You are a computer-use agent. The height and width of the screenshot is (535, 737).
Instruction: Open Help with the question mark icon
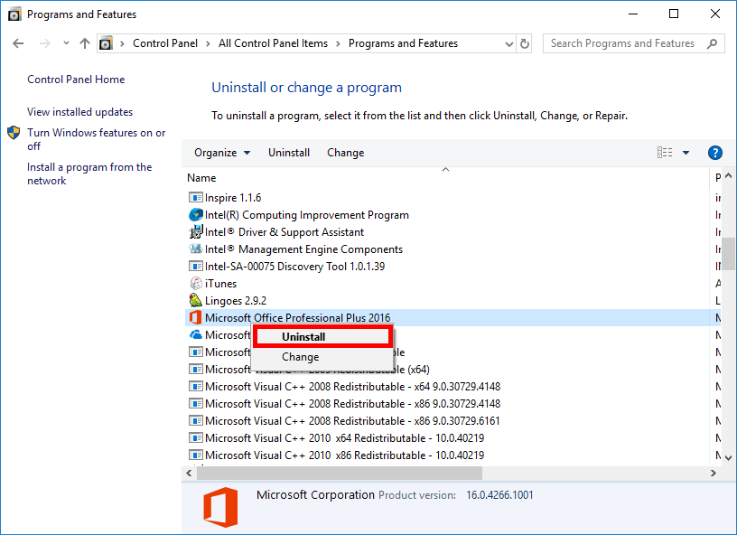(x=715, y=153)
